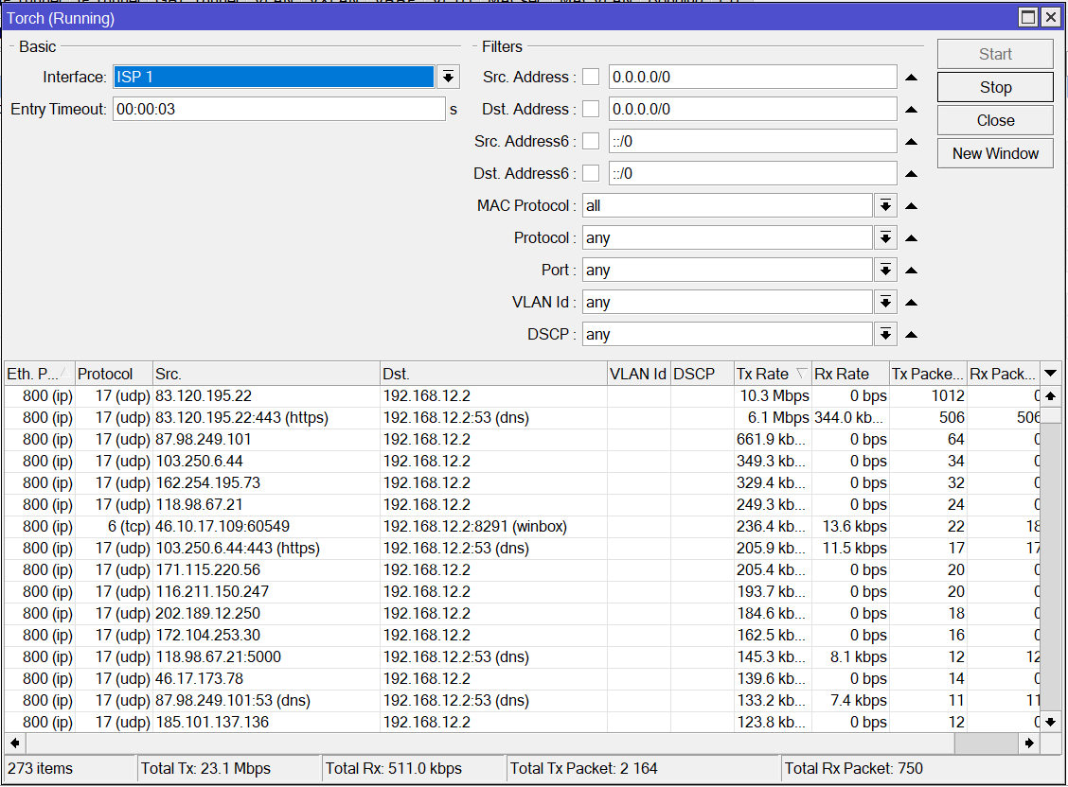Click the New Window button

[x=995, y=153]
